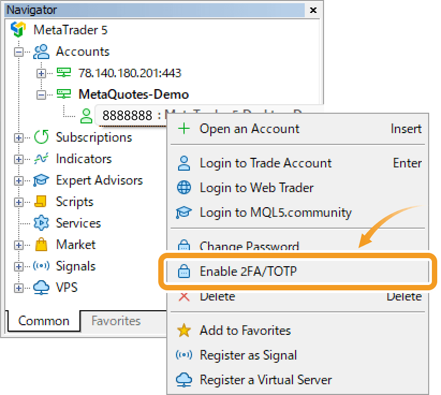441x395 pixels.
Task: Select the Accounts tree label
Action: (83, 52)
